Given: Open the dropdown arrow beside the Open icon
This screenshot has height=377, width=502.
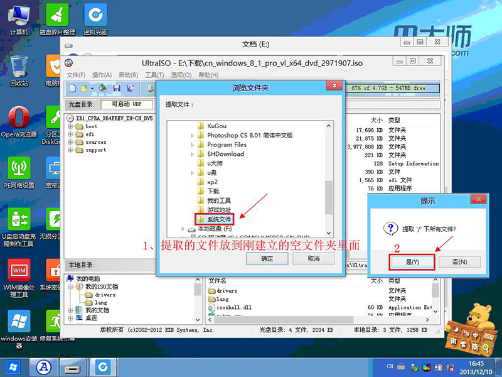Looking at the screenshot, I should coord(92,89).
